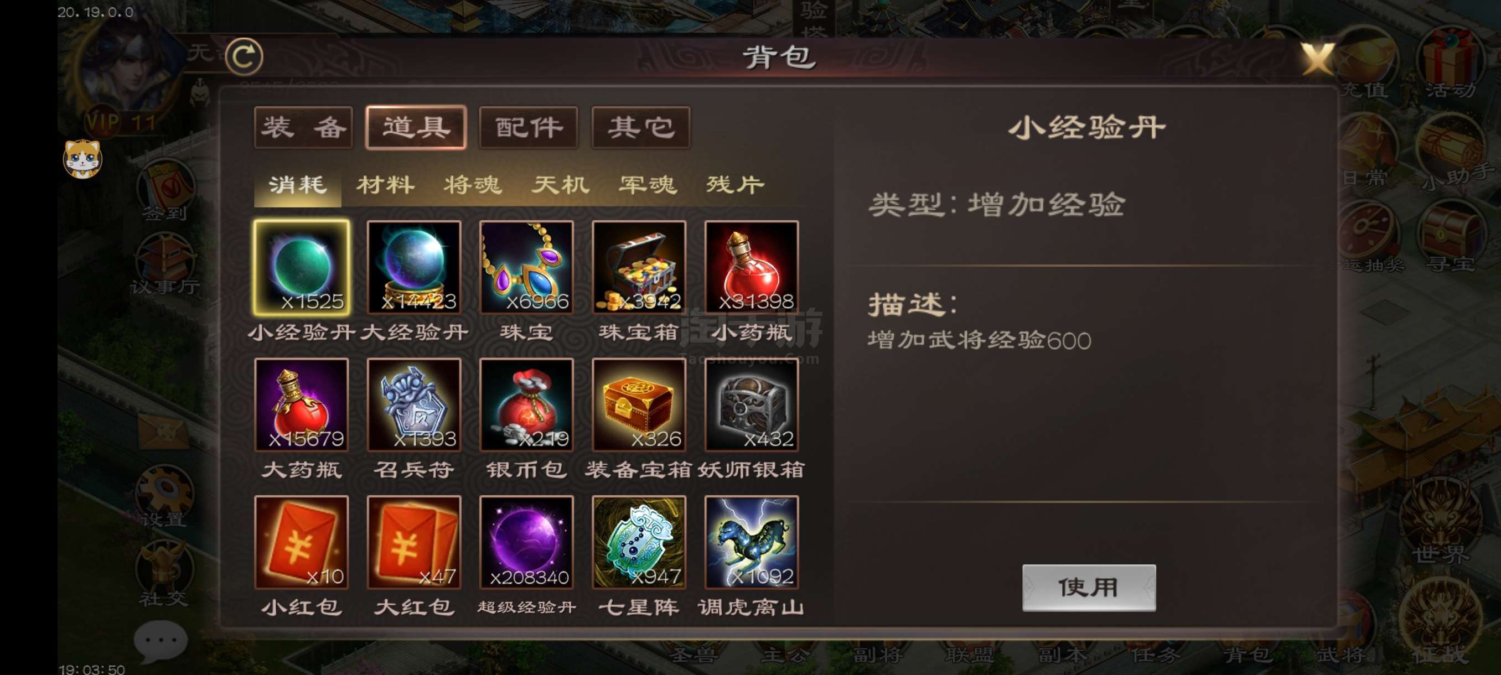Select the 小药瓶 red potion item
Screen dimensions: 1501x675
pyautogui.click(x=751, y=267)
